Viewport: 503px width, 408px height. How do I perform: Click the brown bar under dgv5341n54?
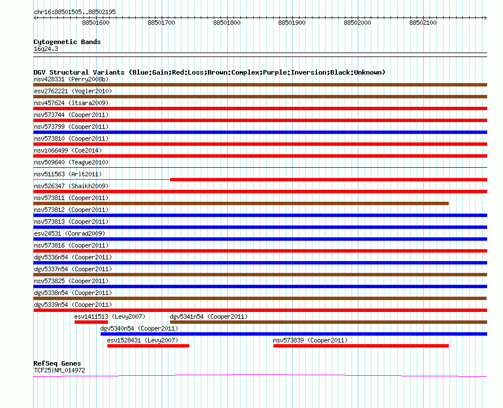pyautogui.click(x=328, y=322)
